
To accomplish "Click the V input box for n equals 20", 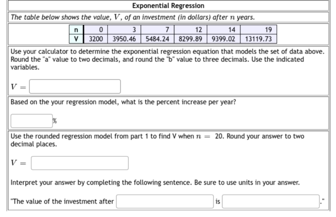I will click(x=79, y=163).
